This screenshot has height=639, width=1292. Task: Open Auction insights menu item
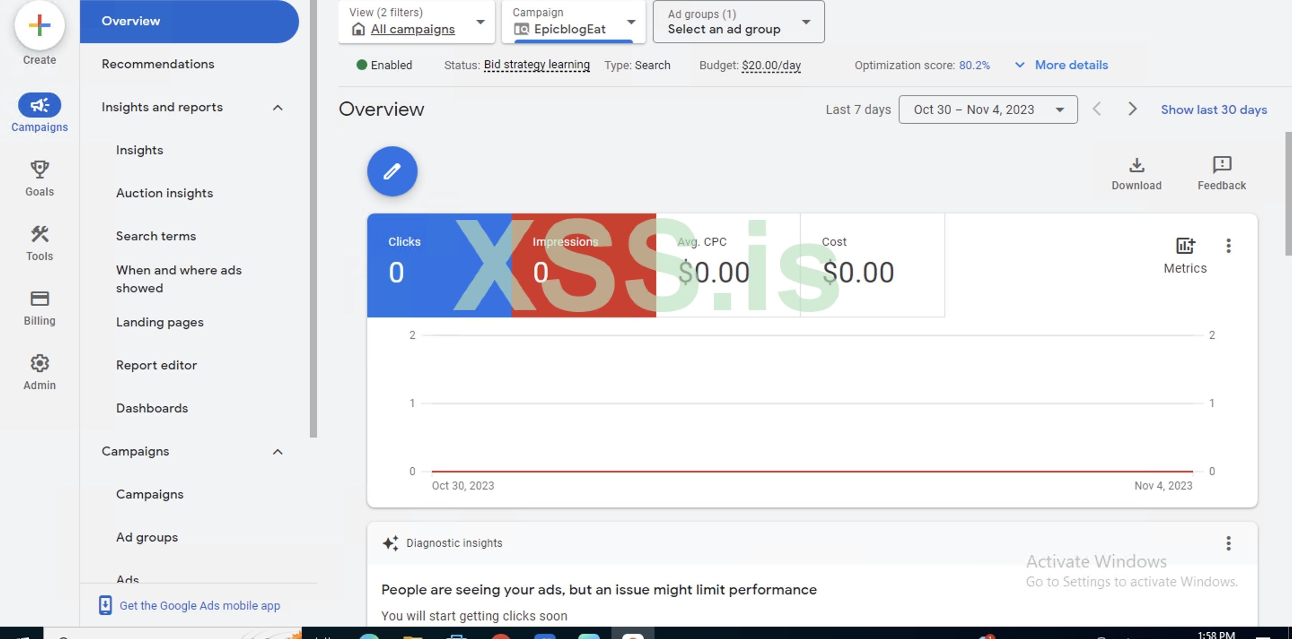click(x=164, y=193)
